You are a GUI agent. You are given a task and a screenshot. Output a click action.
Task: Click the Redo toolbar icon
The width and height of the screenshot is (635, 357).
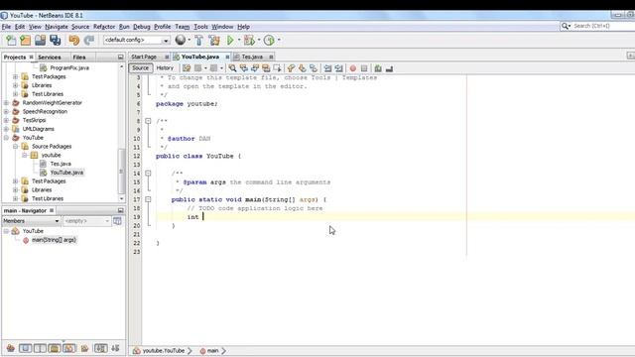(89, 40)
